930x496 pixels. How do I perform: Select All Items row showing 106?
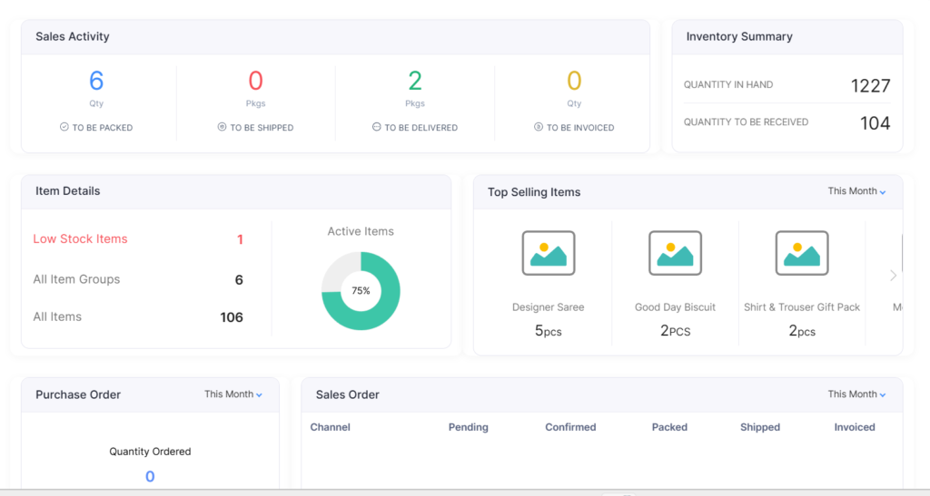click(x=137, y=317)
